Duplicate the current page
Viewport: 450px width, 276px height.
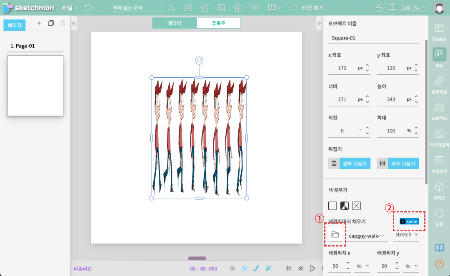(x=51, y=23)
